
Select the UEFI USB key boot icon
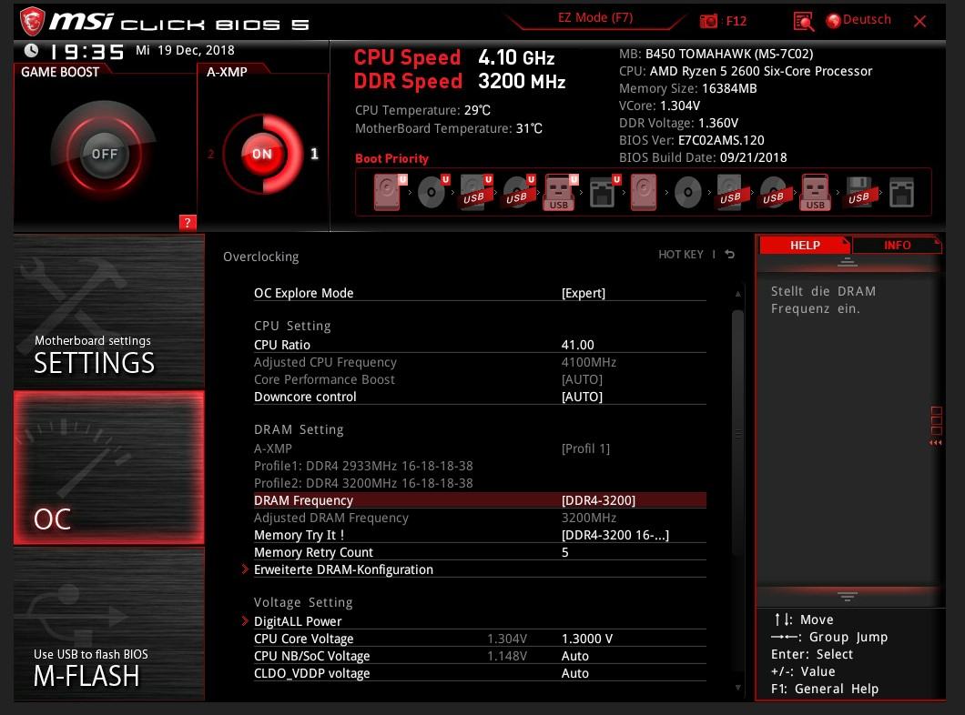[560, 193]
